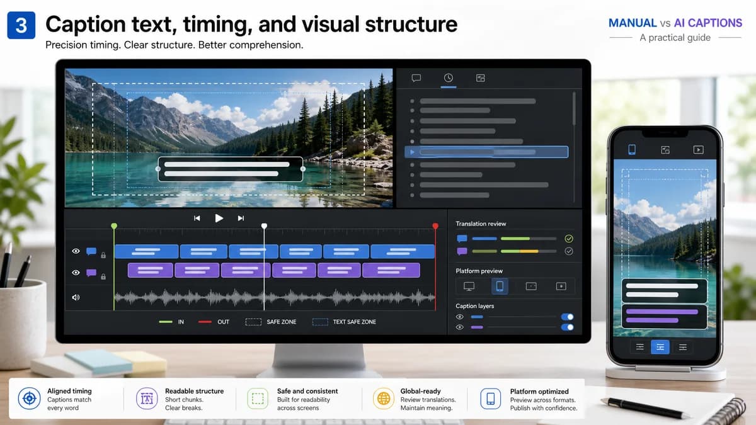Approve the blue translation with green checkmark

pos(569,239)
